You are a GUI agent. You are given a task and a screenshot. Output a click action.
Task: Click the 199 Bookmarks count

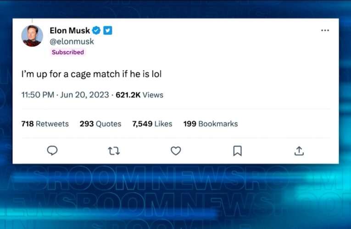(x=211, y=124)
